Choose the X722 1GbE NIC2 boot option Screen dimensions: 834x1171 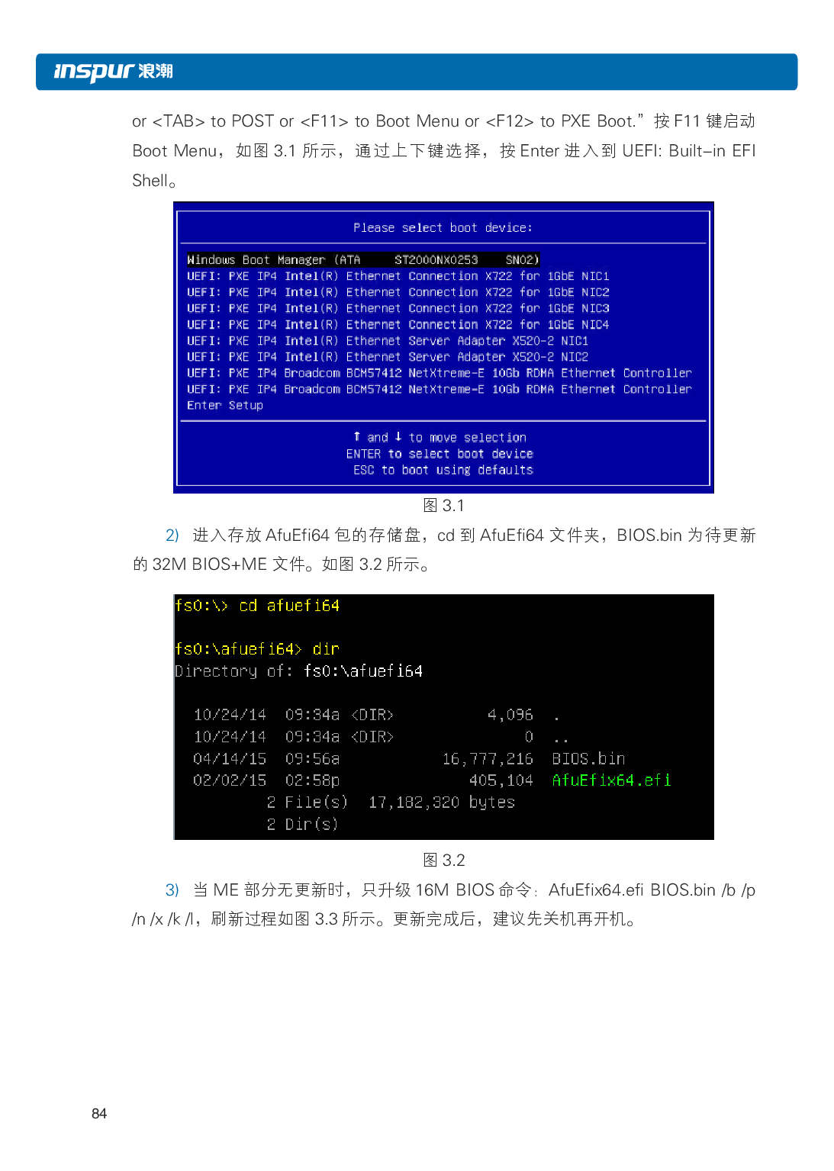[x=398, y=292]
